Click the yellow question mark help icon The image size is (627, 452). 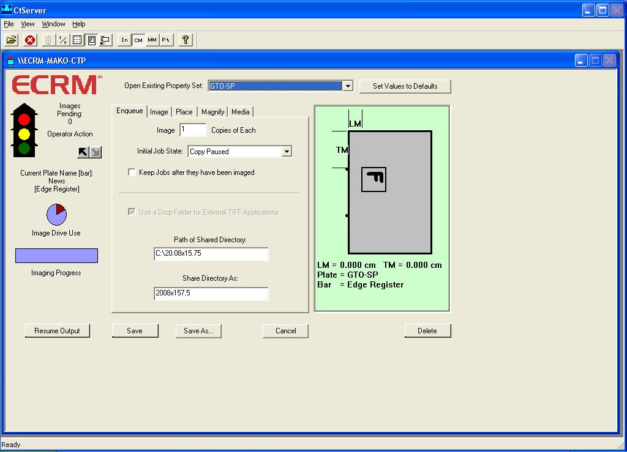(186, 40)
